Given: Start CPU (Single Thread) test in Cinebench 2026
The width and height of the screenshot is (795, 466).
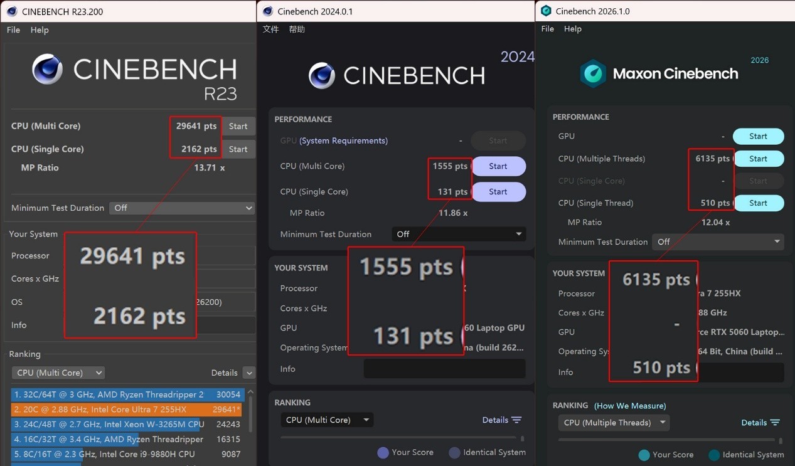Looking at the screenshot, I should point(758,203).
